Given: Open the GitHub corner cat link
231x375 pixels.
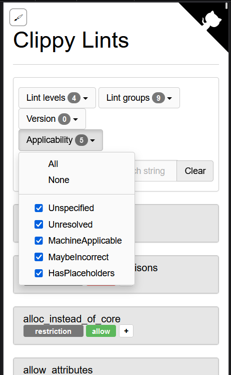Looking at the screenshot, I should (211, 20).
